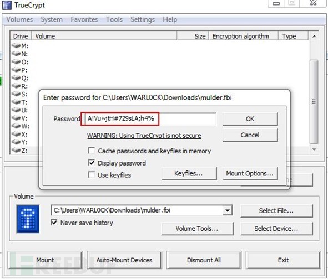Screen dimensions: 328x279
Task: Click the TrueCrypt title bar icon
Action: tap(7, 5)
